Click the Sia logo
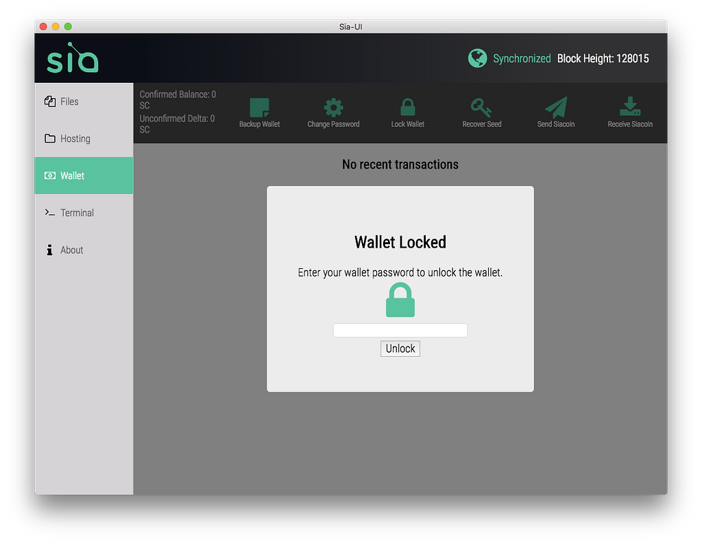702x544 pixels. coord(73,58)
